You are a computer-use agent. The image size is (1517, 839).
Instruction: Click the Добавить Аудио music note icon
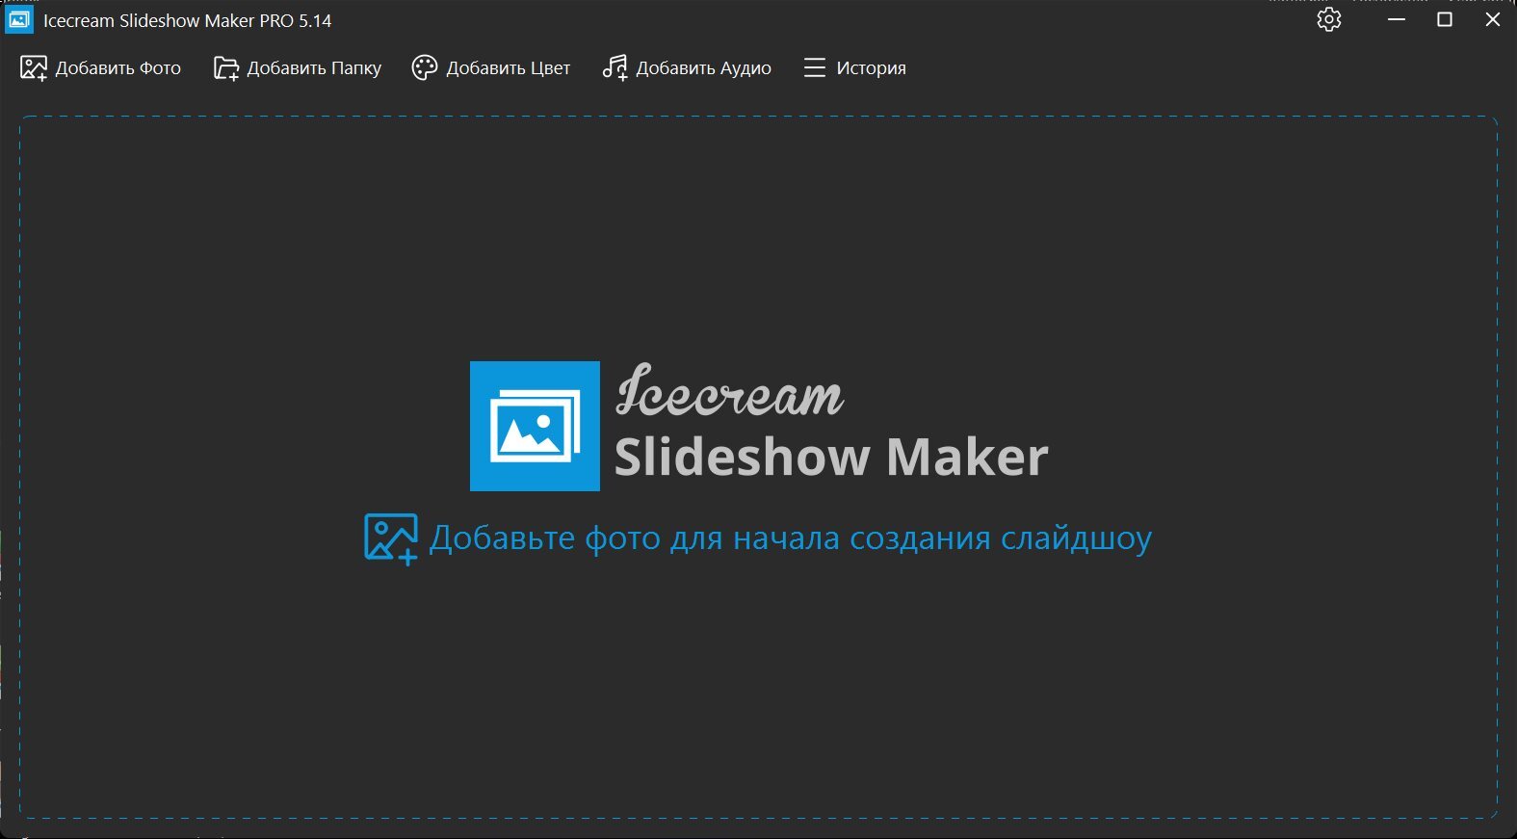point(615,68)
